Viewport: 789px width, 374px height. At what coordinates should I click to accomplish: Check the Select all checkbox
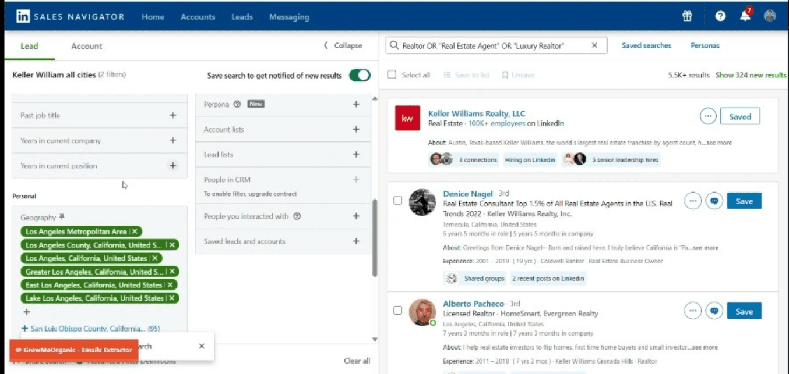pyautogui.click(x=392, y=75)
